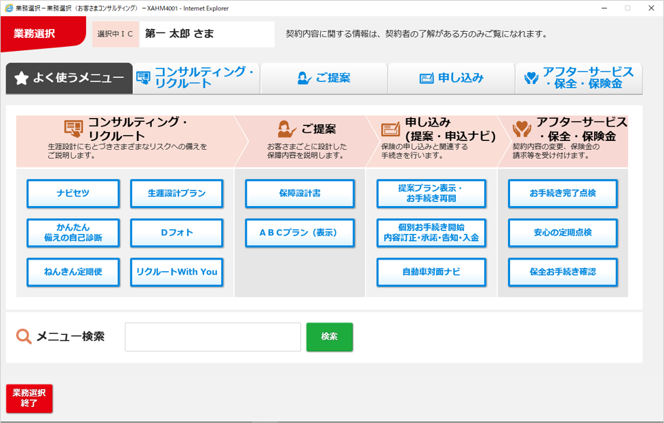Click the person icon on the ご提案 tab
Image resolution: width=664 pixels, height=423 pixels.
[304, 77]
